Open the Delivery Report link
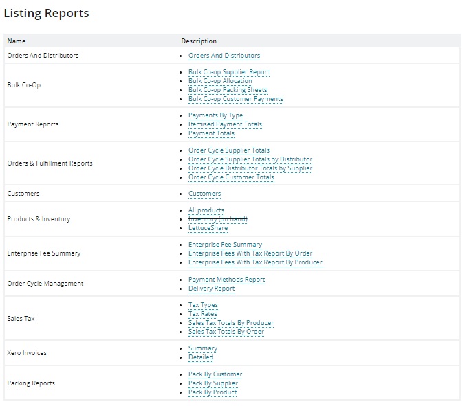This screenshot has height=406, width=467. click(x=211, y=289)
